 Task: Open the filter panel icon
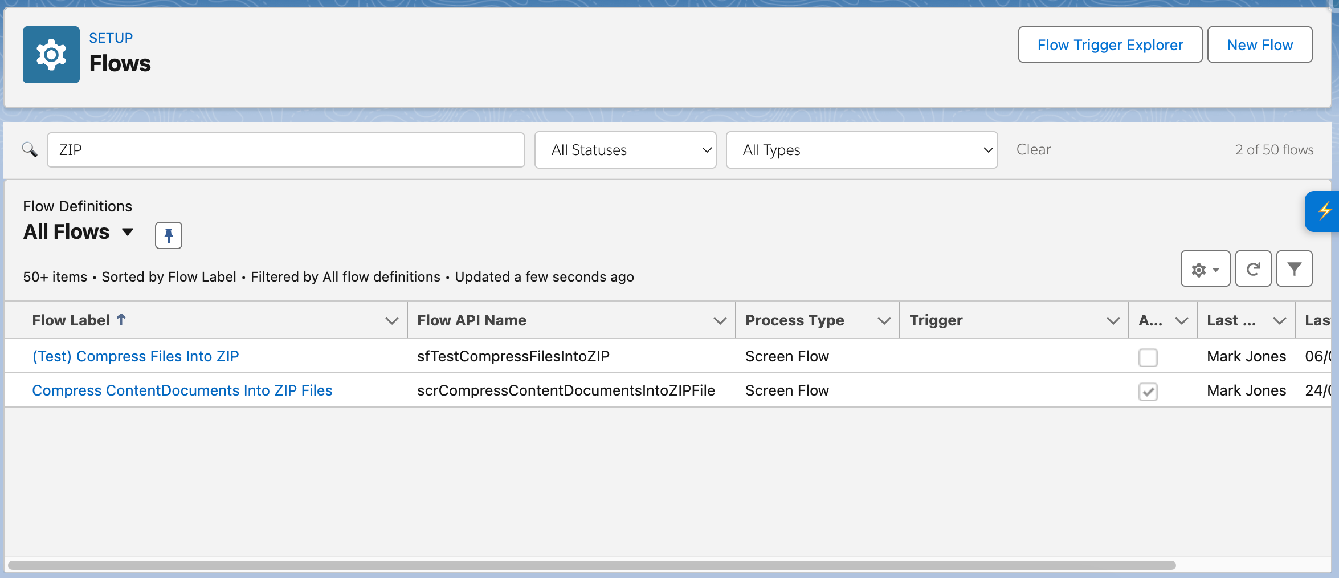tap(1295, 268)
